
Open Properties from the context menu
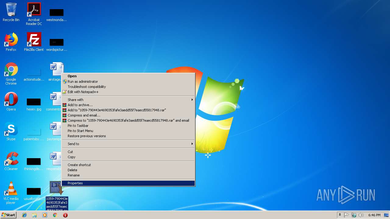[128, 183]
